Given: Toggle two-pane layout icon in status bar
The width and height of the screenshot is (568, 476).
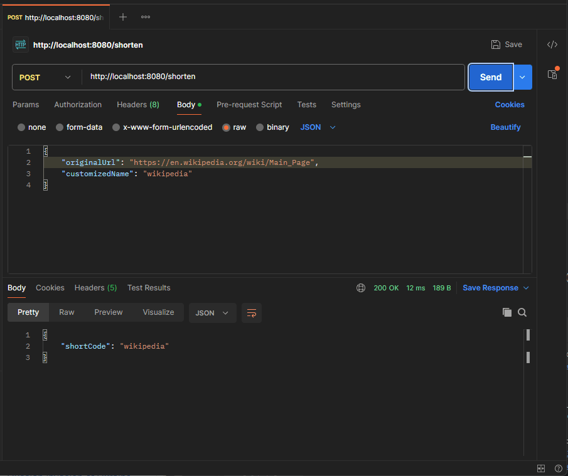Looking at the screenshot, I should 541,468.
